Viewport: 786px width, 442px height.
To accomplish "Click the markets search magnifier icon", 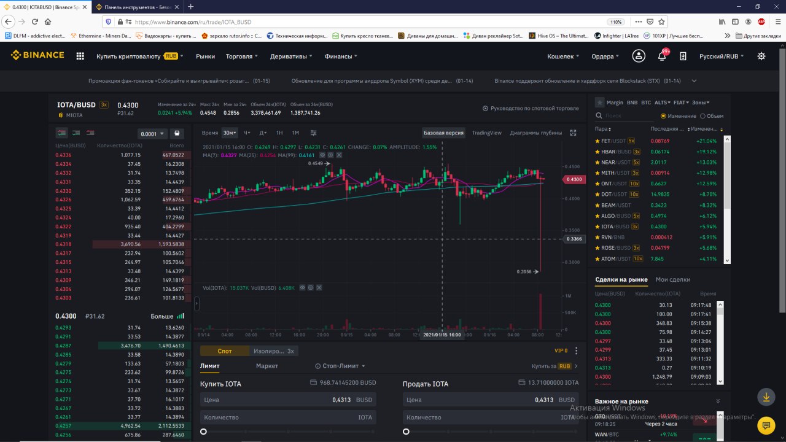I will coord(599,115).
